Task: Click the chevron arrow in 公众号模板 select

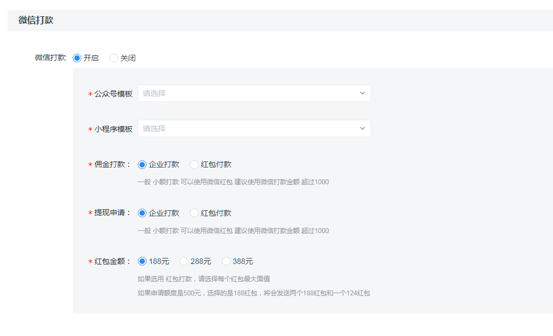Action: tap(362, 93)
